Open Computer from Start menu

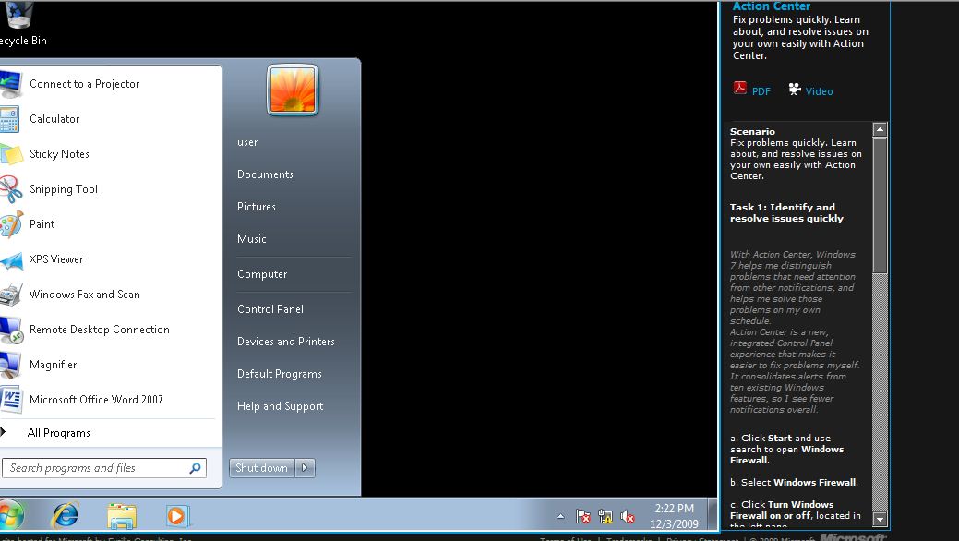[262, 274]
